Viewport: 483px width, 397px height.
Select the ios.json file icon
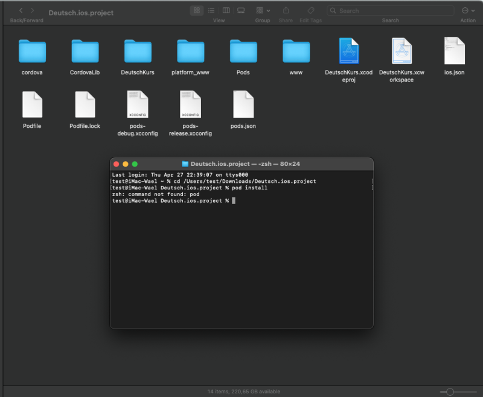455,51
